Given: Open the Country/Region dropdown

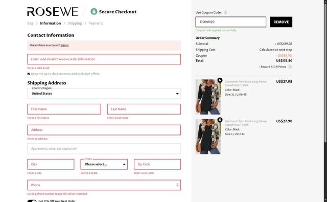Looking at the screenshot, I should click(x=104, y=94).
